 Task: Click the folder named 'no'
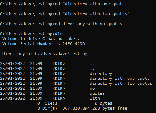(92, 88)
